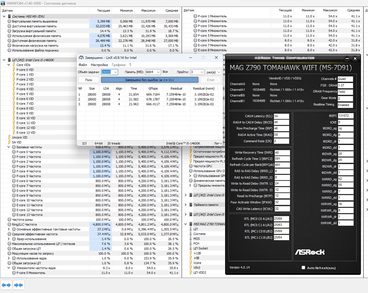Screen dimensions: 368x293
Task: Click the 64-bit status bar entry in LinX
Action: pos(99,143)
